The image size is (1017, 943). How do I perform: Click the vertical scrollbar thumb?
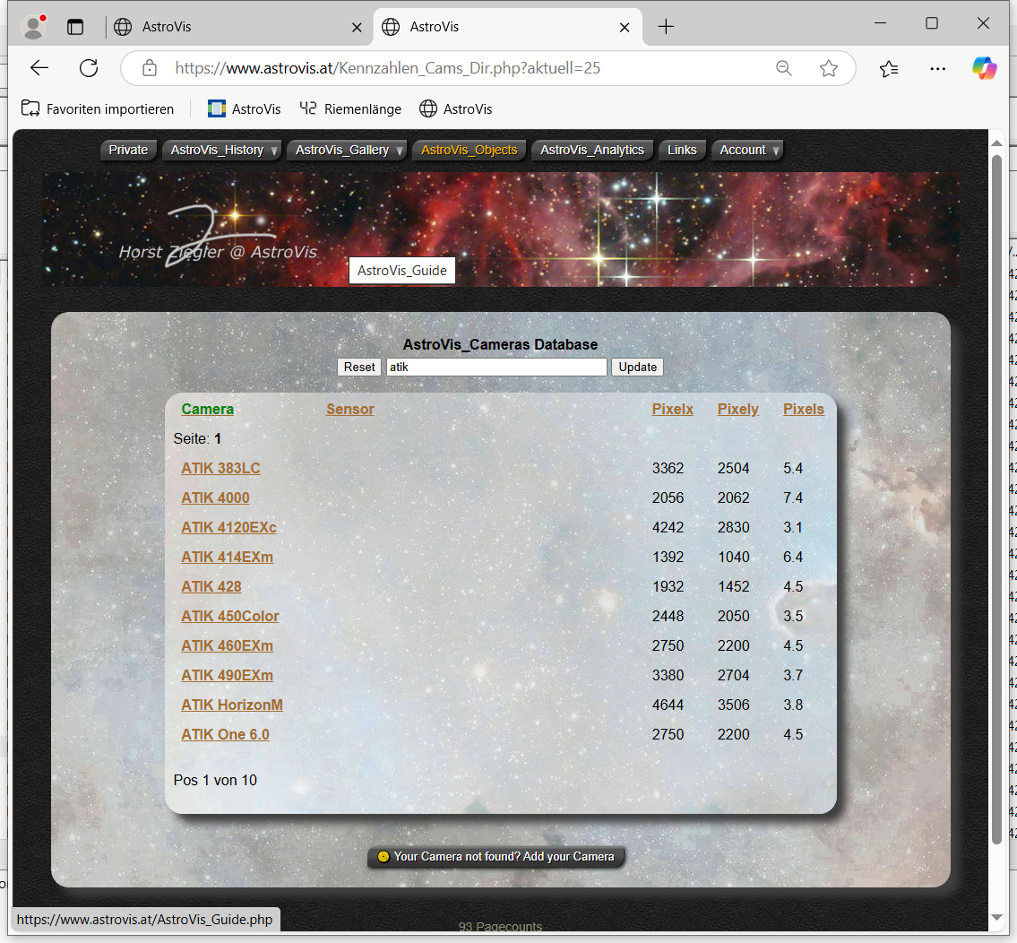[x=997, y=499]
